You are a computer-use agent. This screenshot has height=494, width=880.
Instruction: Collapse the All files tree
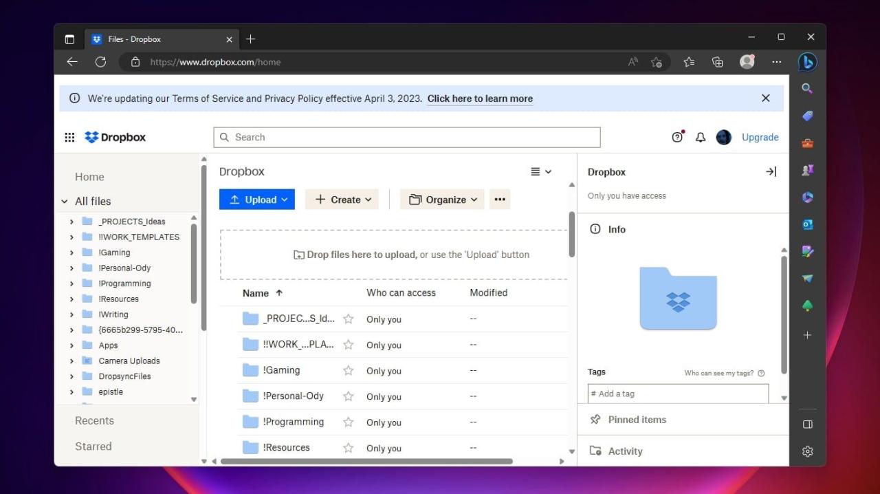point(65,202)
